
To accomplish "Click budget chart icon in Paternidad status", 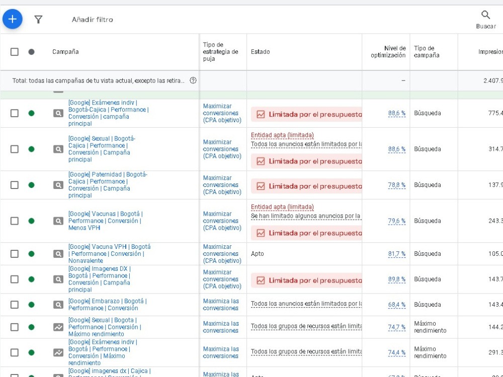I will point(261,186).
